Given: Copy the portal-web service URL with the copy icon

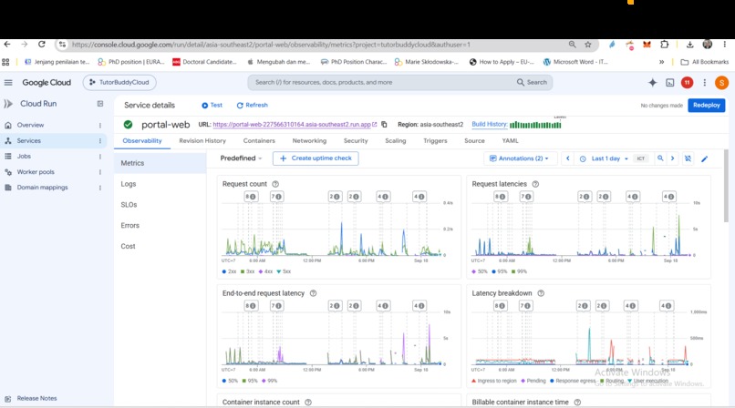Looking at the screenshot, I should pos(384,125).
